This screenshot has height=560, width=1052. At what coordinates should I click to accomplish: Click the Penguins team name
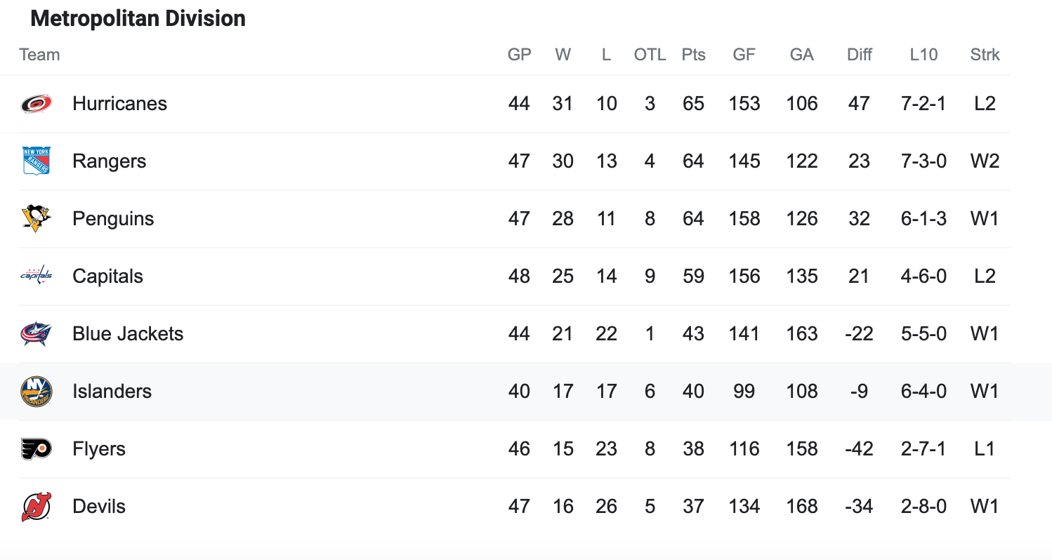coord(112,219)
